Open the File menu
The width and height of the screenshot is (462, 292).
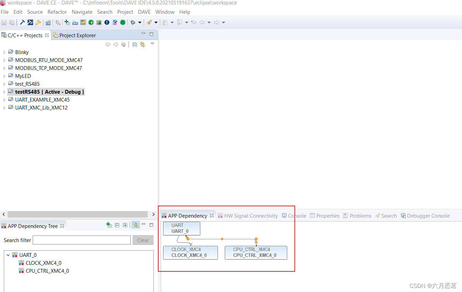(5, 12)
